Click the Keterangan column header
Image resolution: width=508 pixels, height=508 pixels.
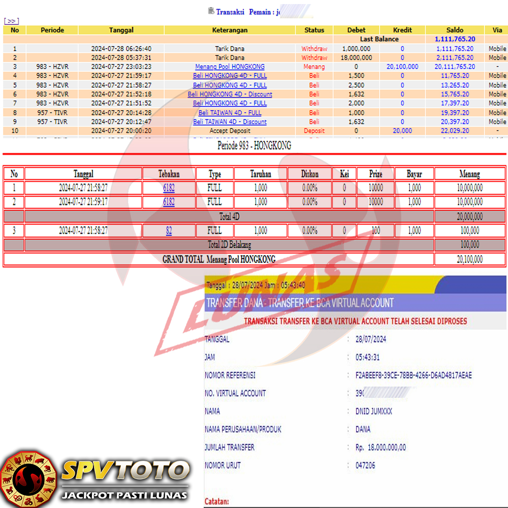pyautogui.click(x=230, y=30)
